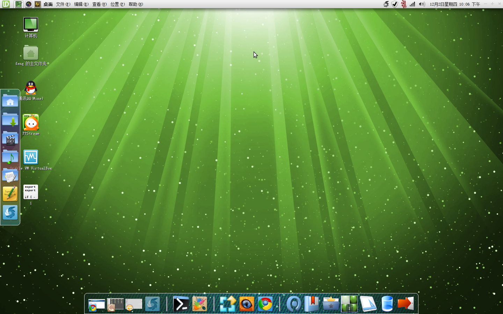The image size is (503, 314).
Task: Switch to the window thumbnail with snail badge
Action: tap(115, 304)
